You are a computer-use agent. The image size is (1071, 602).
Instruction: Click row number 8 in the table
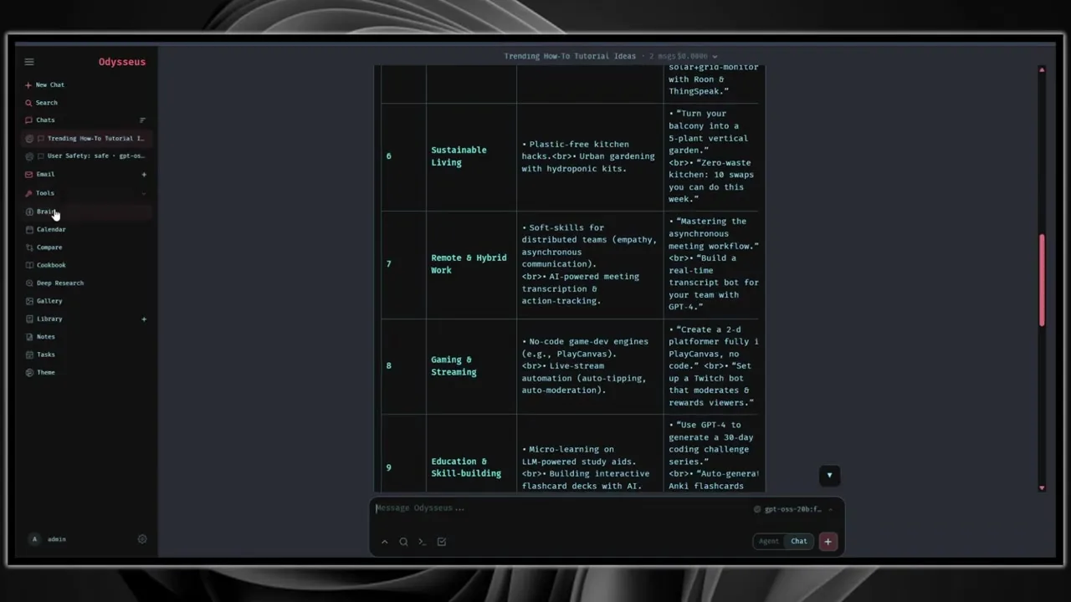388,366
